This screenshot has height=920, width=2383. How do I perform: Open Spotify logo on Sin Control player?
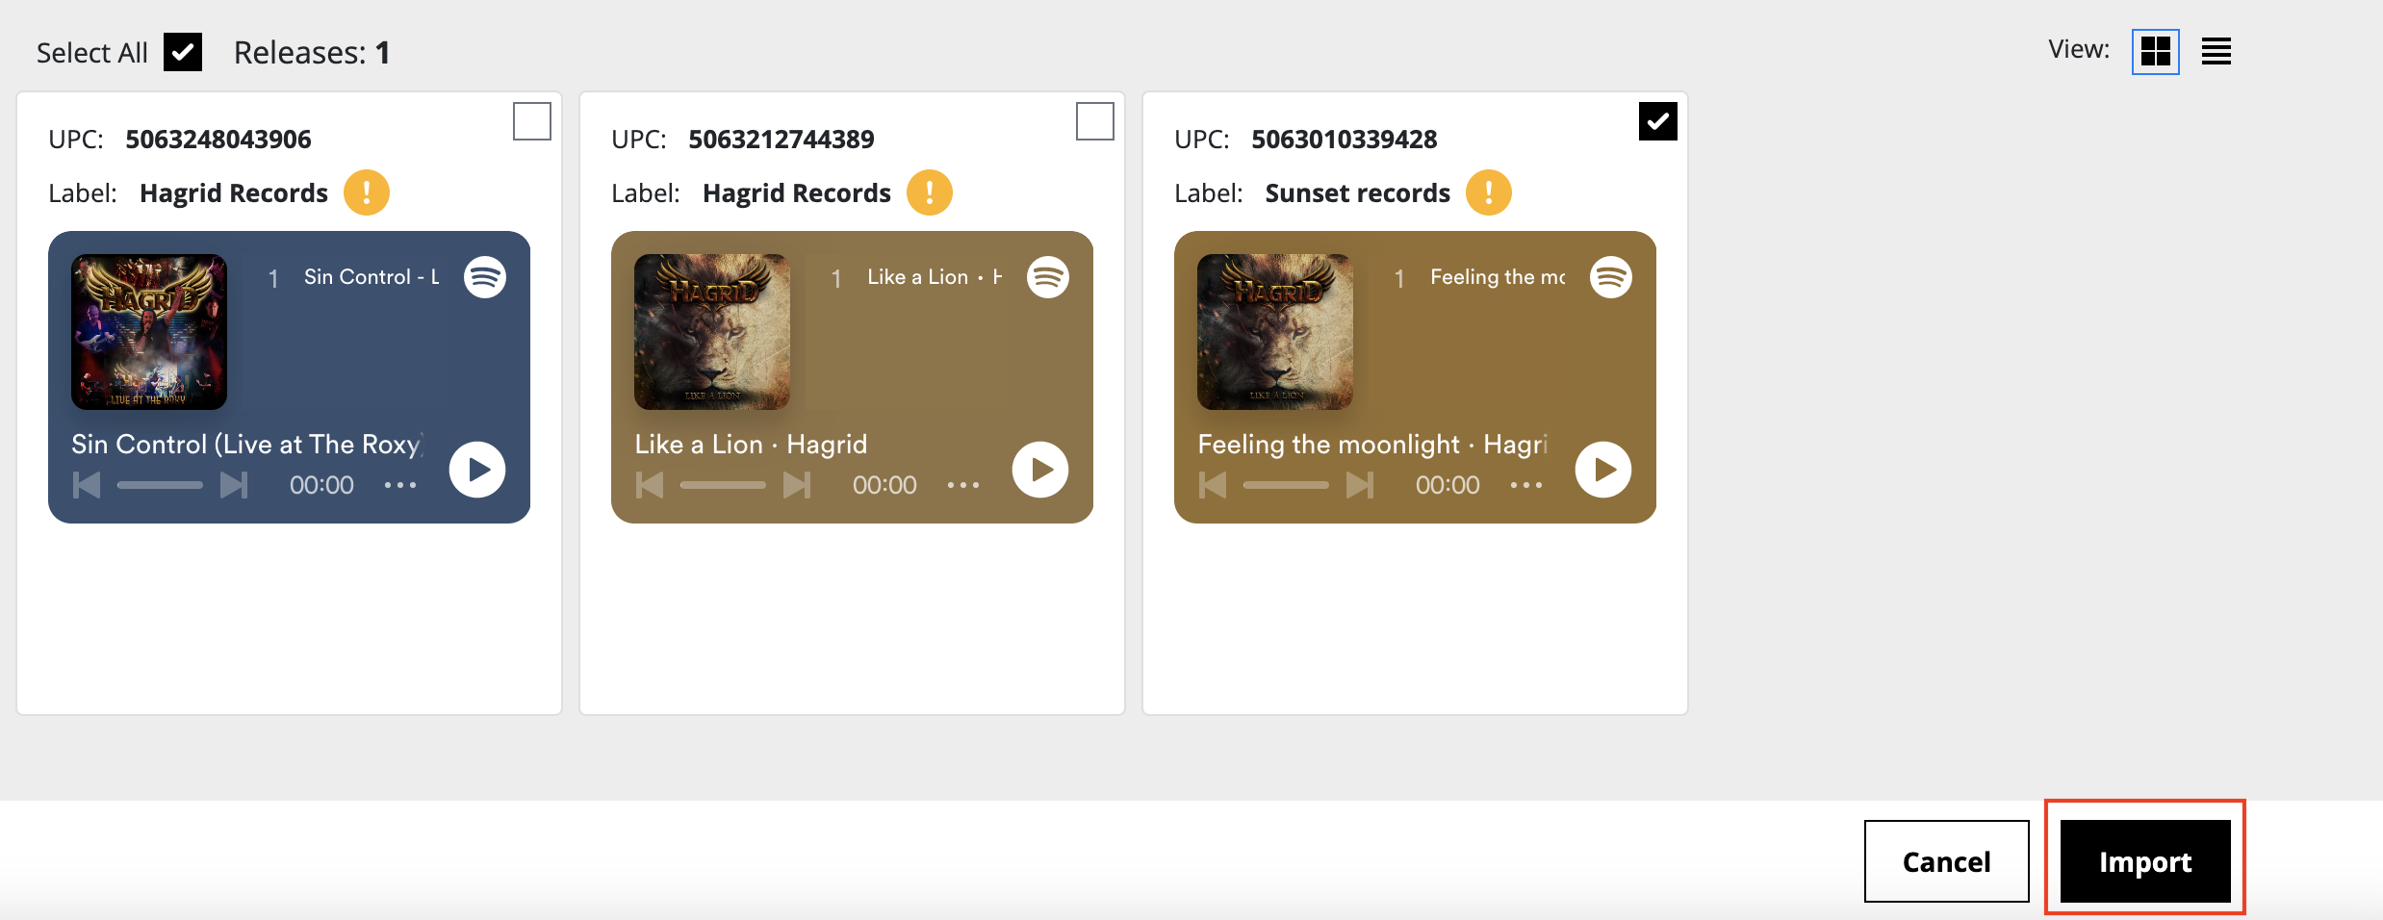pos(485,277)
